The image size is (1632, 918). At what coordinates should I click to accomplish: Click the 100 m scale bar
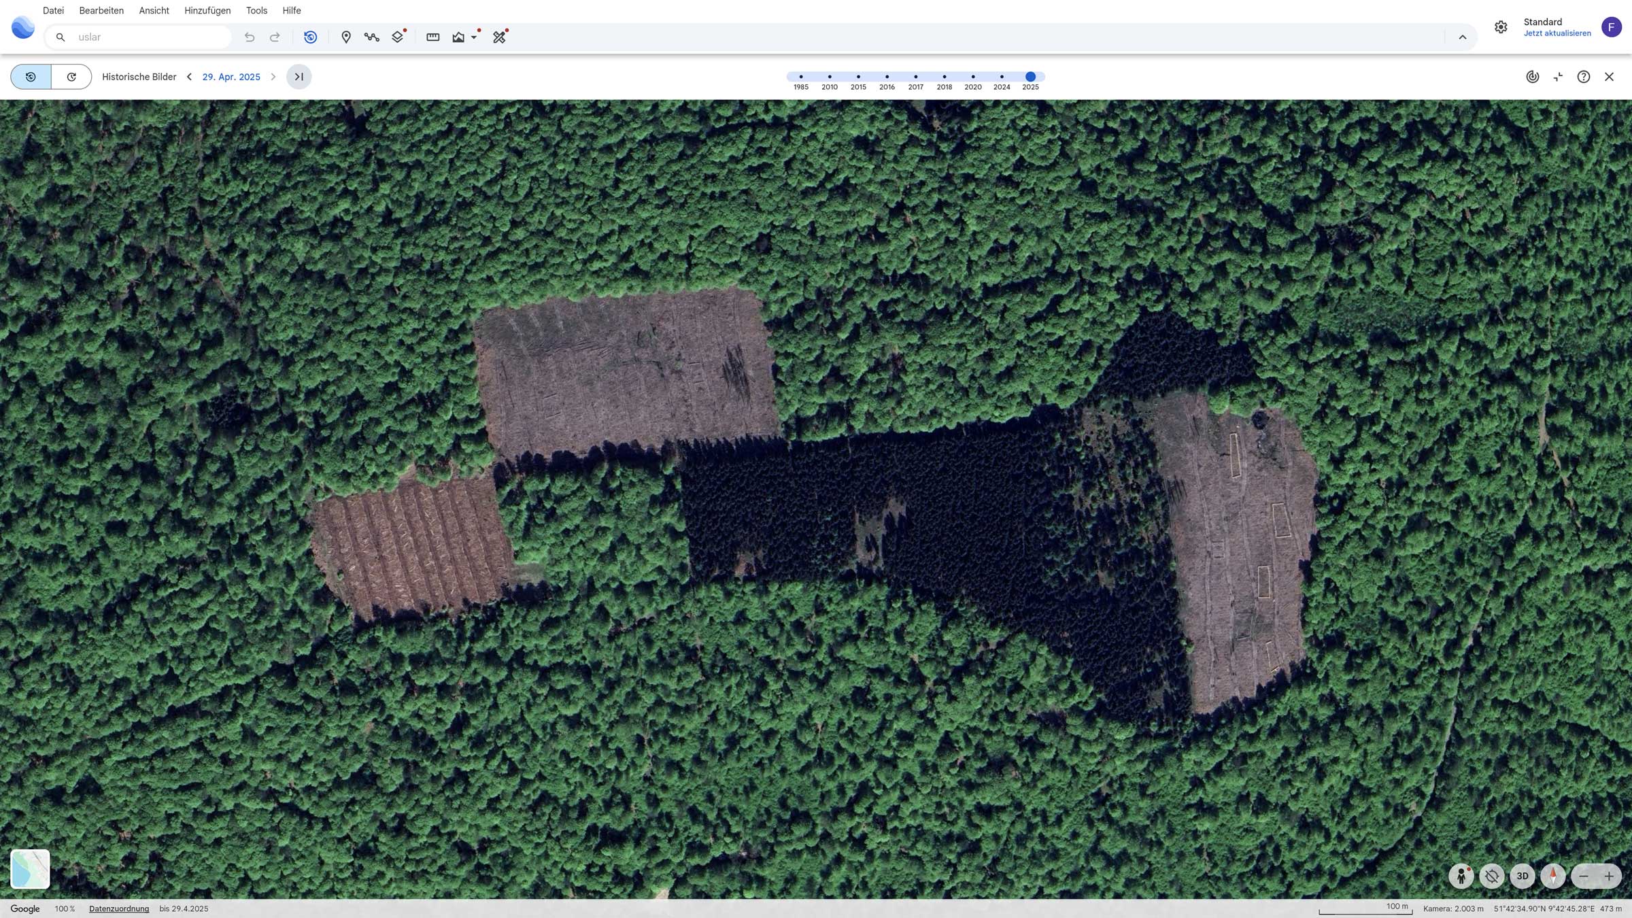coord(1365,908)
